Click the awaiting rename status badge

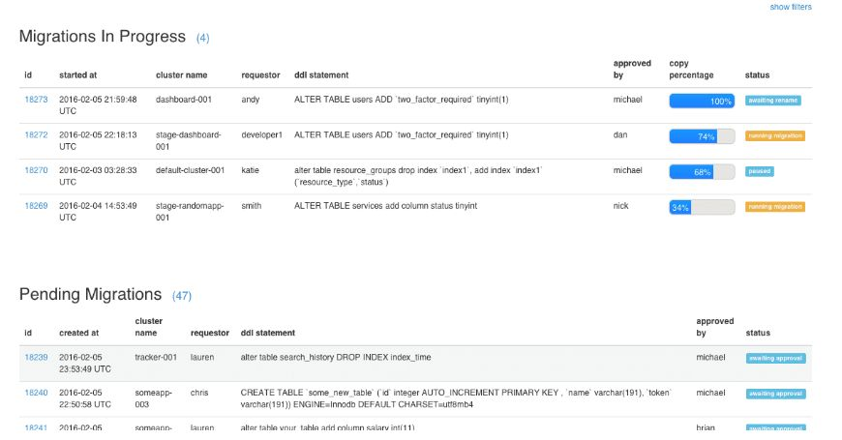point(772,101)
